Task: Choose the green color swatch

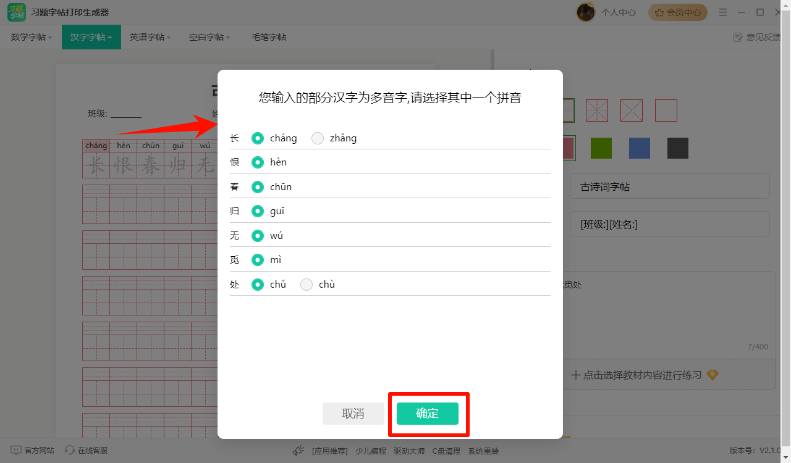Action: (x=601, y=148)
